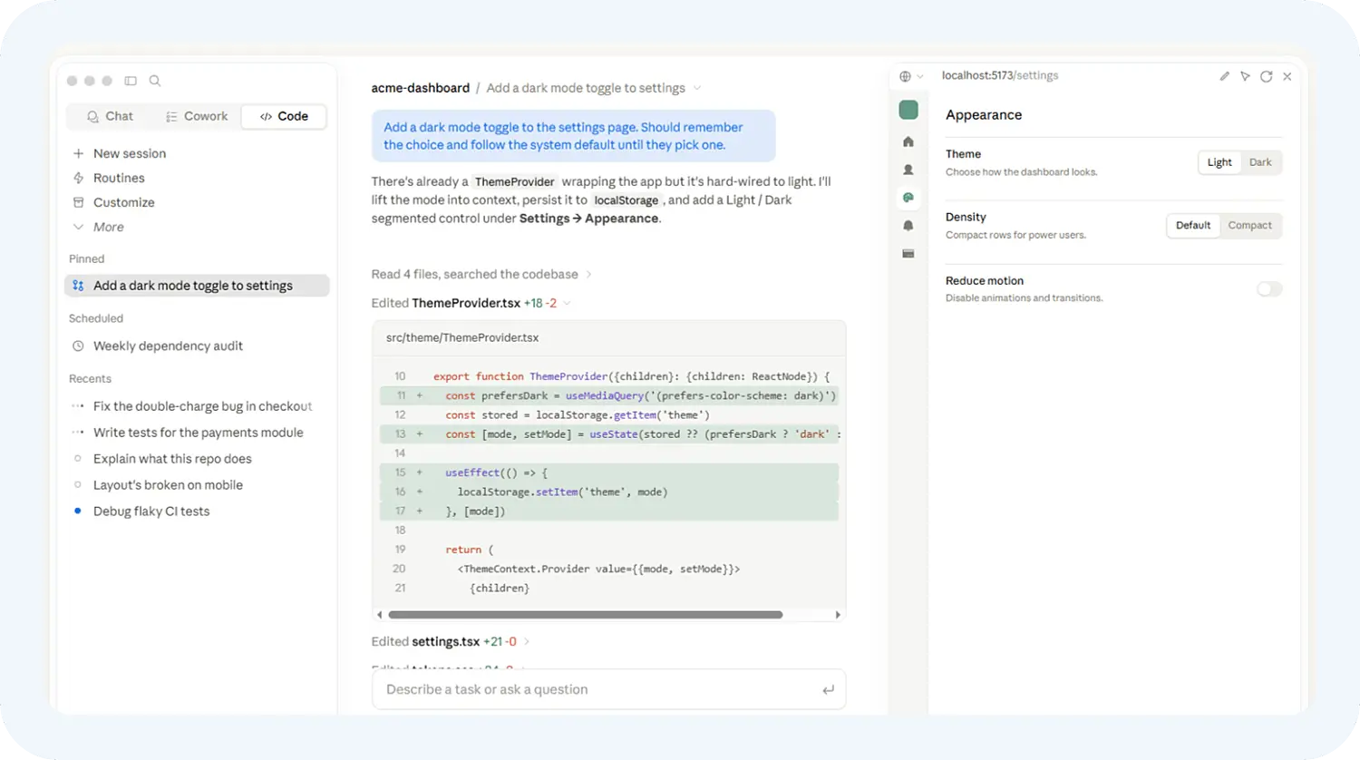Open the user profile icon in preview sidebar
This screenshot has height=760, width=1360.
click(x=908, y=170)
